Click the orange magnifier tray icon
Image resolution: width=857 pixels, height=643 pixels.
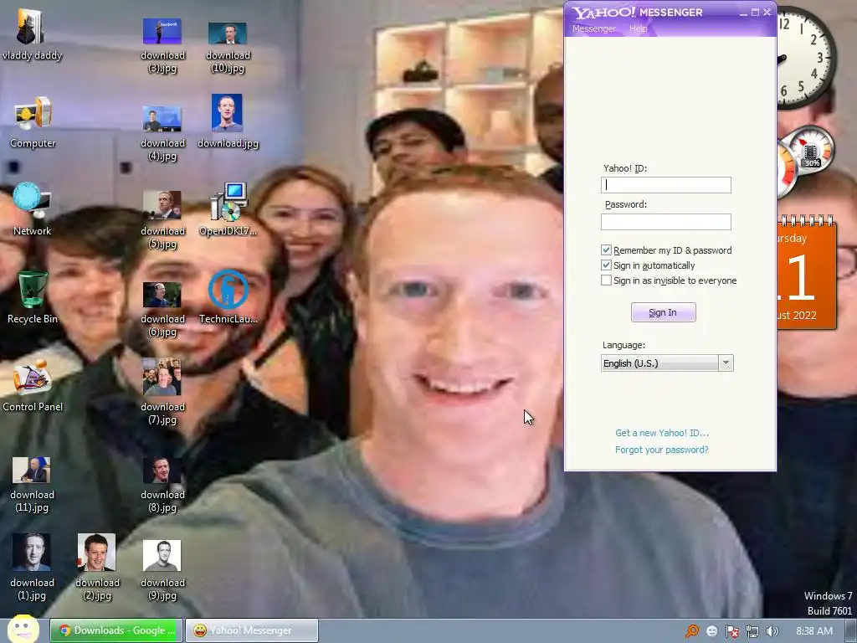(692, 631)
